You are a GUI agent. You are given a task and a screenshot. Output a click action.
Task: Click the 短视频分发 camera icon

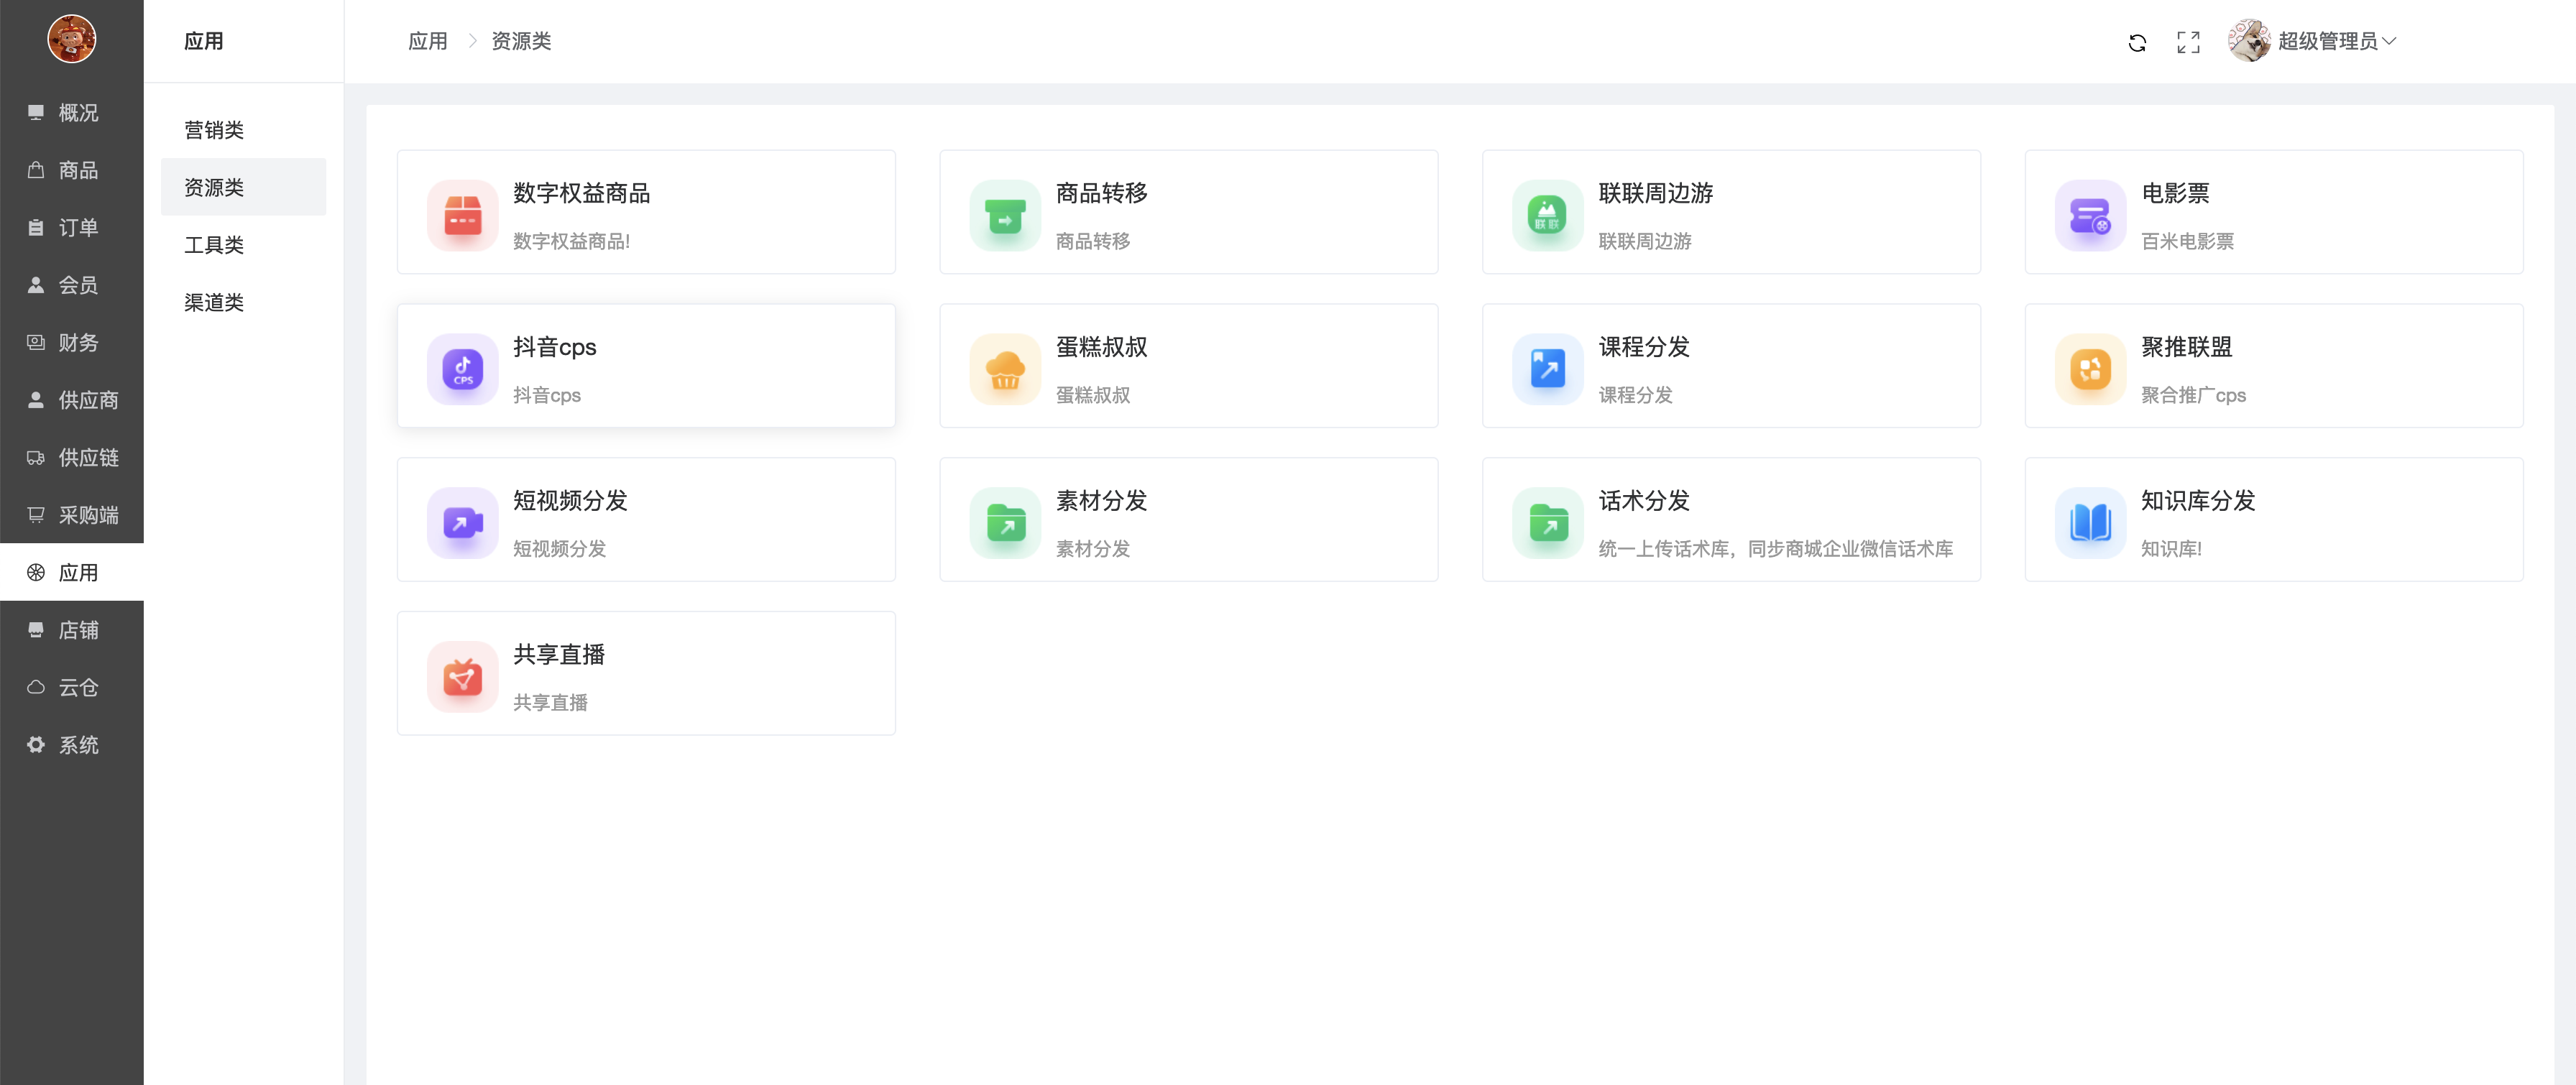tap(462, 522)
